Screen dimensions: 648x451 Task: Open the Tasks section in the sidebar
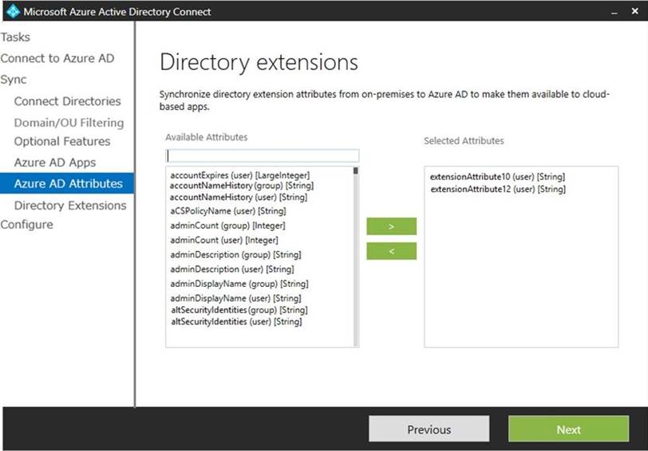pyautogui.click(x=16, y=37)
